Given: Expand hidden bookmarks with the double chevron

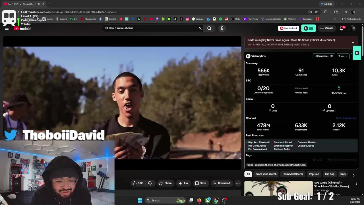Looking at the screenshot, I should pyautogui.click(x=335, y=19).
